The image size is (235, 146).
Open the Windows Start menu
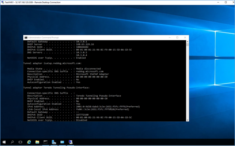pos(4,142)
